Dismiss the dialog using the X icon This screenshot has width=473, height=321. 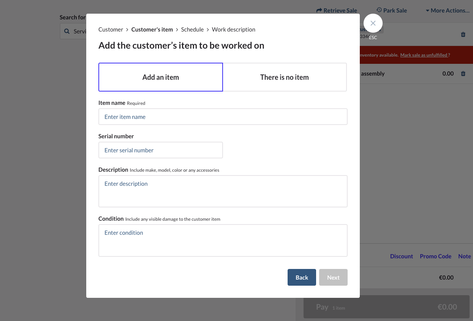(x=373, y=23)
